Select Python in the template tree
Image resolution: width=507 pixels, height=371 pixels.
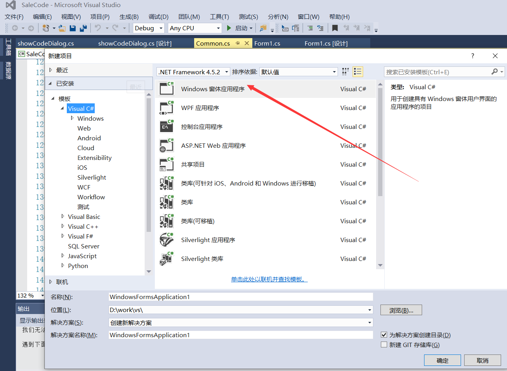coord(78,266)
